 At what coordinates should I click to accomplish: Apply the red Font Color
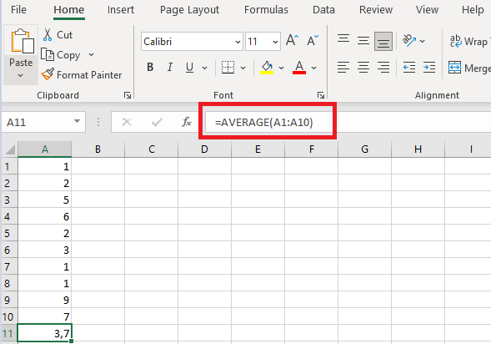coord(299,67)
